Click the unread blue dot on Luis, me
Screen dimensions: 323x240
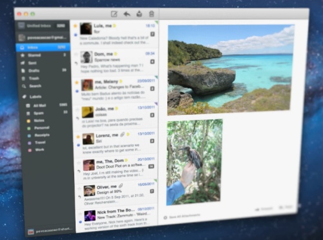pyautogui.click(x=76, y=35)
